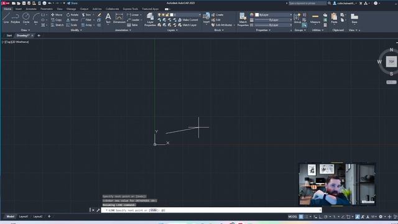Select the Circle tool
The width and height of the screenshot is (398, 224).
[26, 18]
